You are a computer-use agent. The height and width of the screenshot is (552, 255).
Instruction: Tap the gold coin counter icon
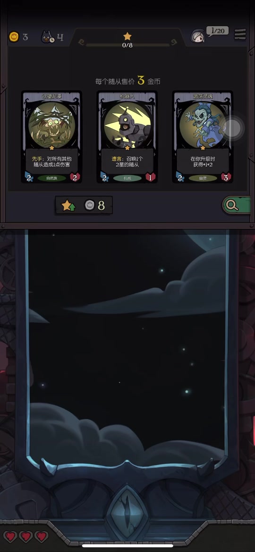(x=14, y=36)
